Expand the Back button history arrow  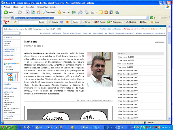point(15,12)
